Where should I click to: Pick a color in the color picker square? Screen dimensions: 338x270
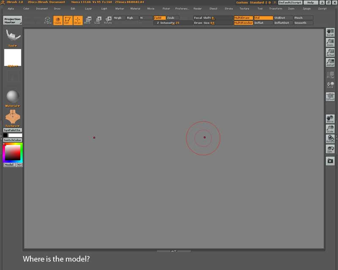(x=13, y=153)
